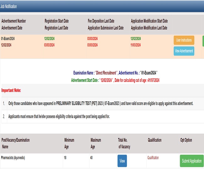Select the note about Preliminary Eligibility Test
Image resolution: width=204 pixels, height=169 pixels.
100,103
